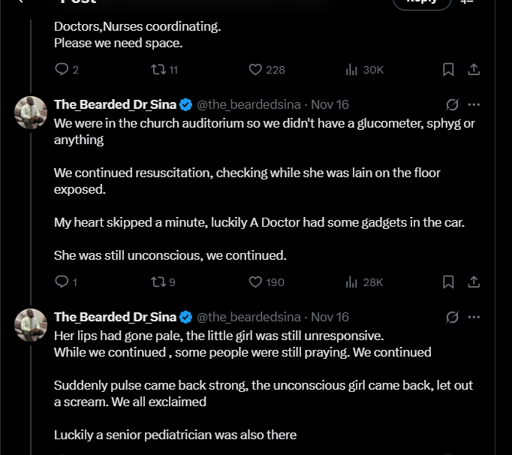Reply to the 'Doctors, Nurses coordinating' post
Viewport: 512px width, 455px height.
62,70
